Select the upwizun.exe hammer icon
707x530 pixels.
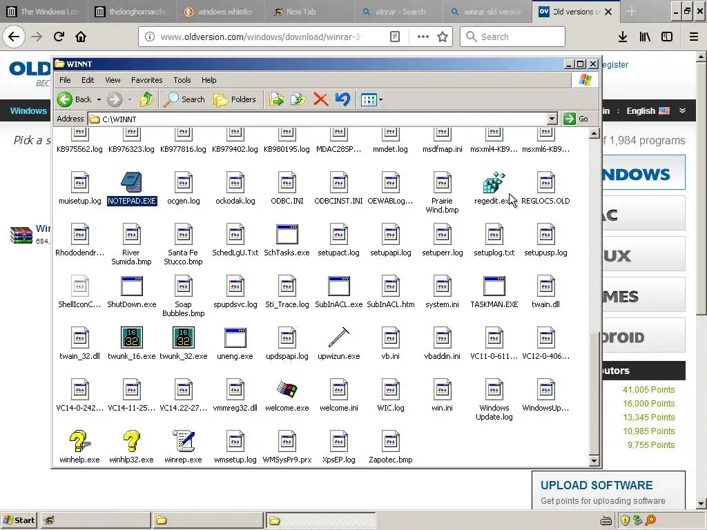[338, 337]
